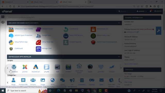Show next scripts with right arrow
The image size is (165, 93).
(x=121, y=68)
